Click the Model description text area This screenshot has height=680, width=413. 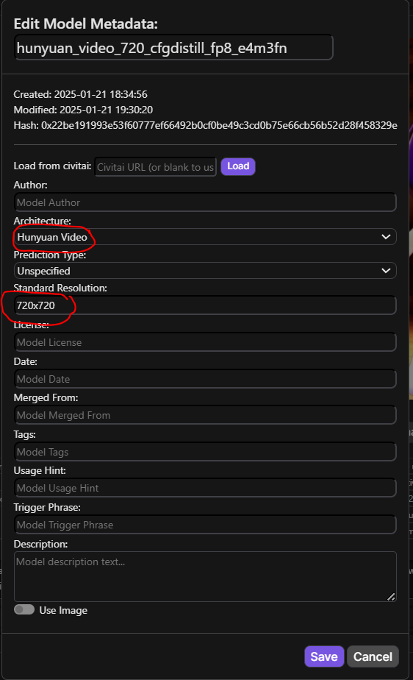[x=205, y=576]
